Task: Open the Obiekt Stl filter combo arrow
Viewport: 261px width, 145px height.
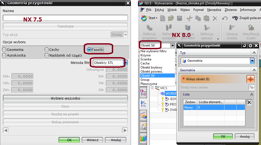Action: (173, 45)
